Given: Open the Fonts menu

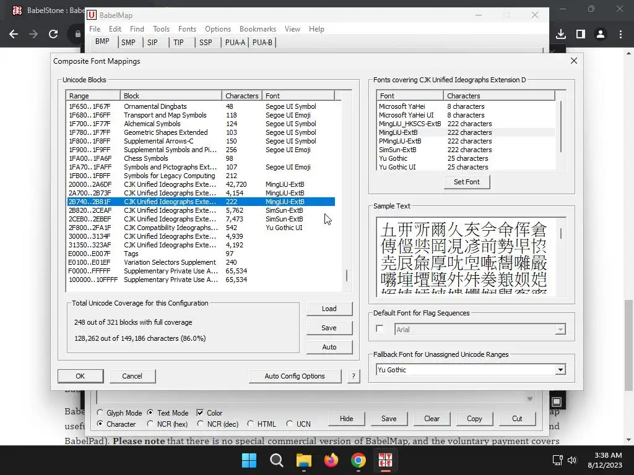Looking at the screenshot, I should click(x=187, y=29).
